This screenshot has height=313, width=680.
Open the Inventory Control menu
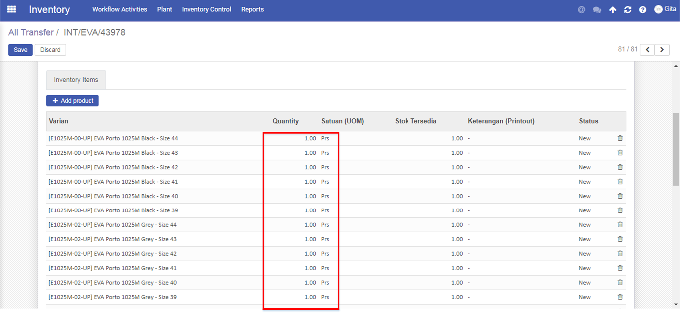point(207,9)
